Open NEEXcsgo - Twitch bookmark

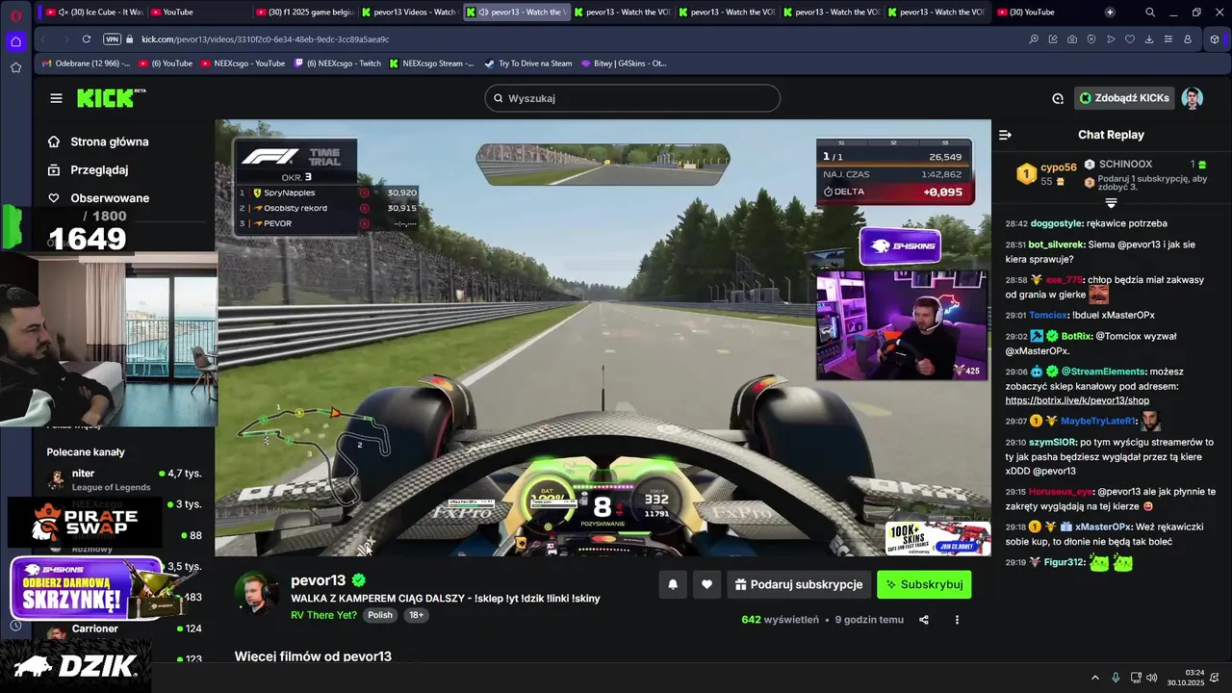(x=338, y=64)
